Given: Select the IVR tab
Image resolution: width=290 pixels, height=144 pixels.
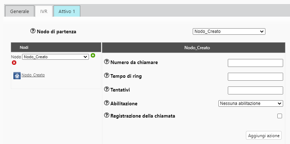Looking at the screenshot, I should pyautogui.click(x=44, y=11).
